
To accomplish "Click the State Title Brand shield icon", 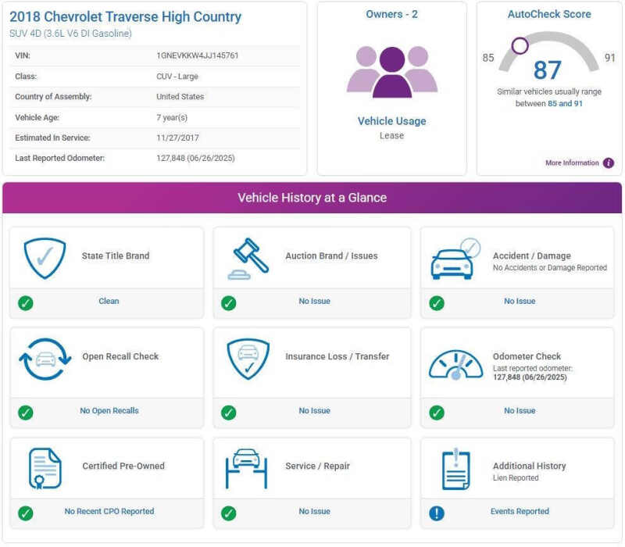I will [x=45, y=259].
